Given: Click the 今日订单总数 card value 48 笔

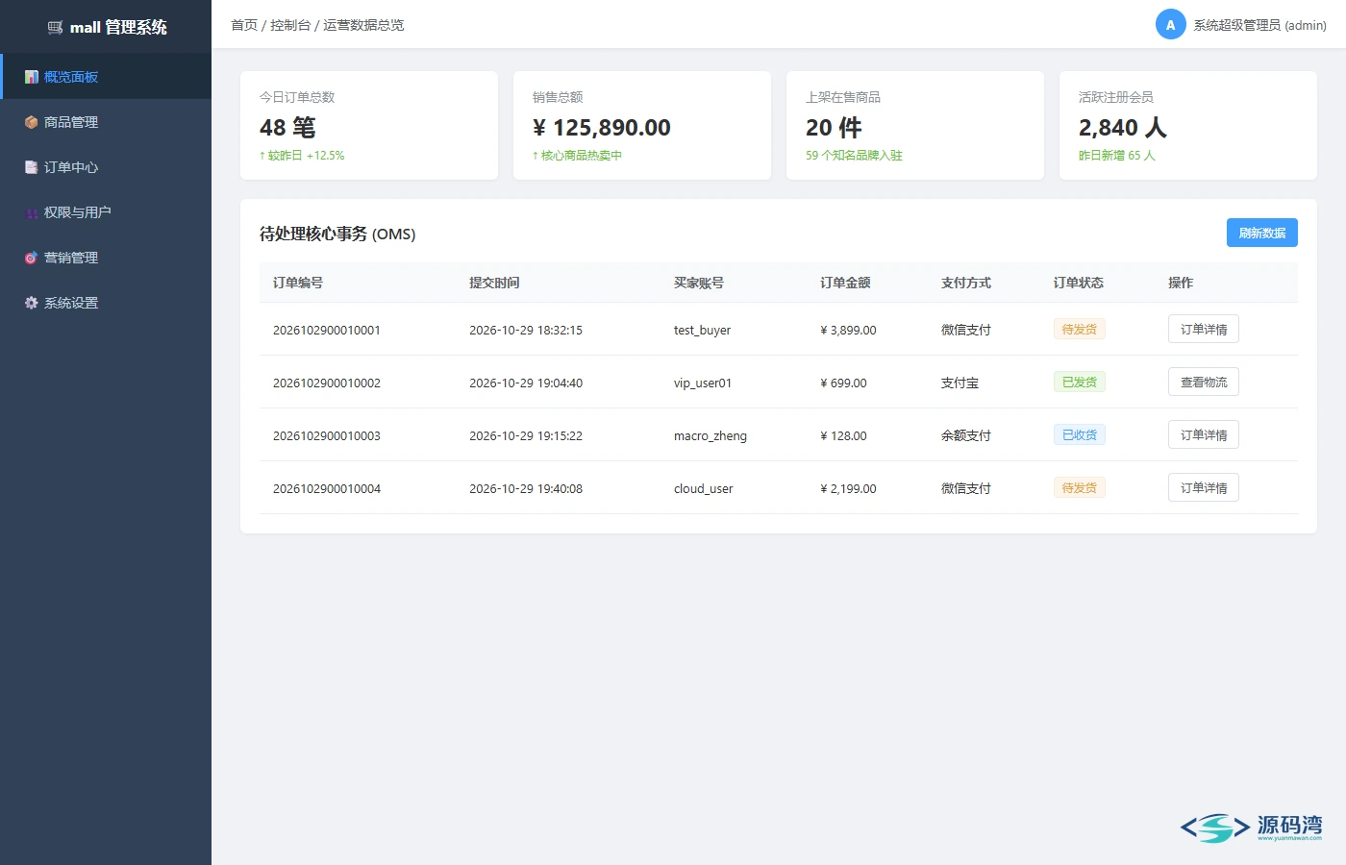Looking at the screenshot, I should click(x=287, y=127).
